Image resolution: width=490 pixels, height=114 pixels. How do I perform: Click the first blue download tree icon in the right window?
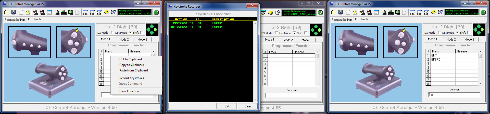tap(412, 12)
